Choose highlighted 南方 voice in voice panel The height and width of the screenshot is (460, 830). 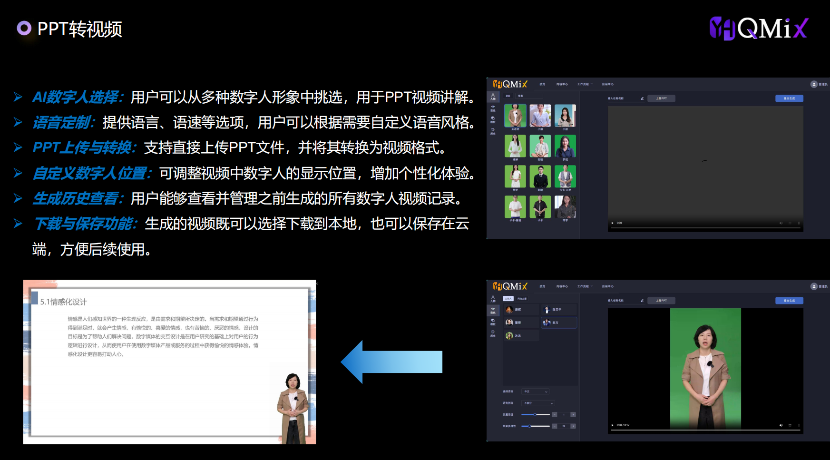tap(559, 323)
